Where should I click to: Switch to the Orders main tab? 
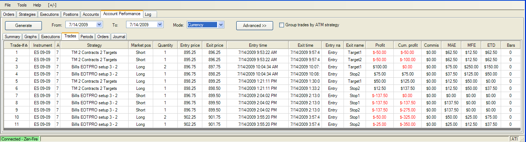click(9, 14)
